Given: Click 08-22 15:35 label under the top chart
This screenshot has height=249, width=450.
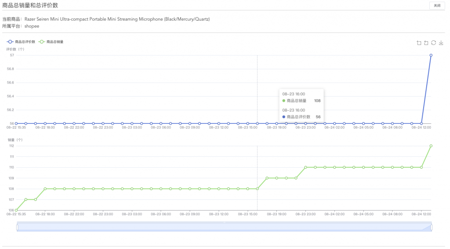Looking at the screenshot, I should [16, 128].
